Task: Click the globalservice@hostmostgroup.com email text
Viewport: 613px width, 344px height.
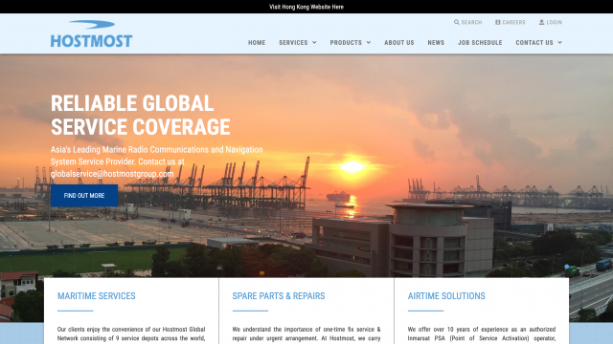Action: pyautogui.click(x=112, y=174)
